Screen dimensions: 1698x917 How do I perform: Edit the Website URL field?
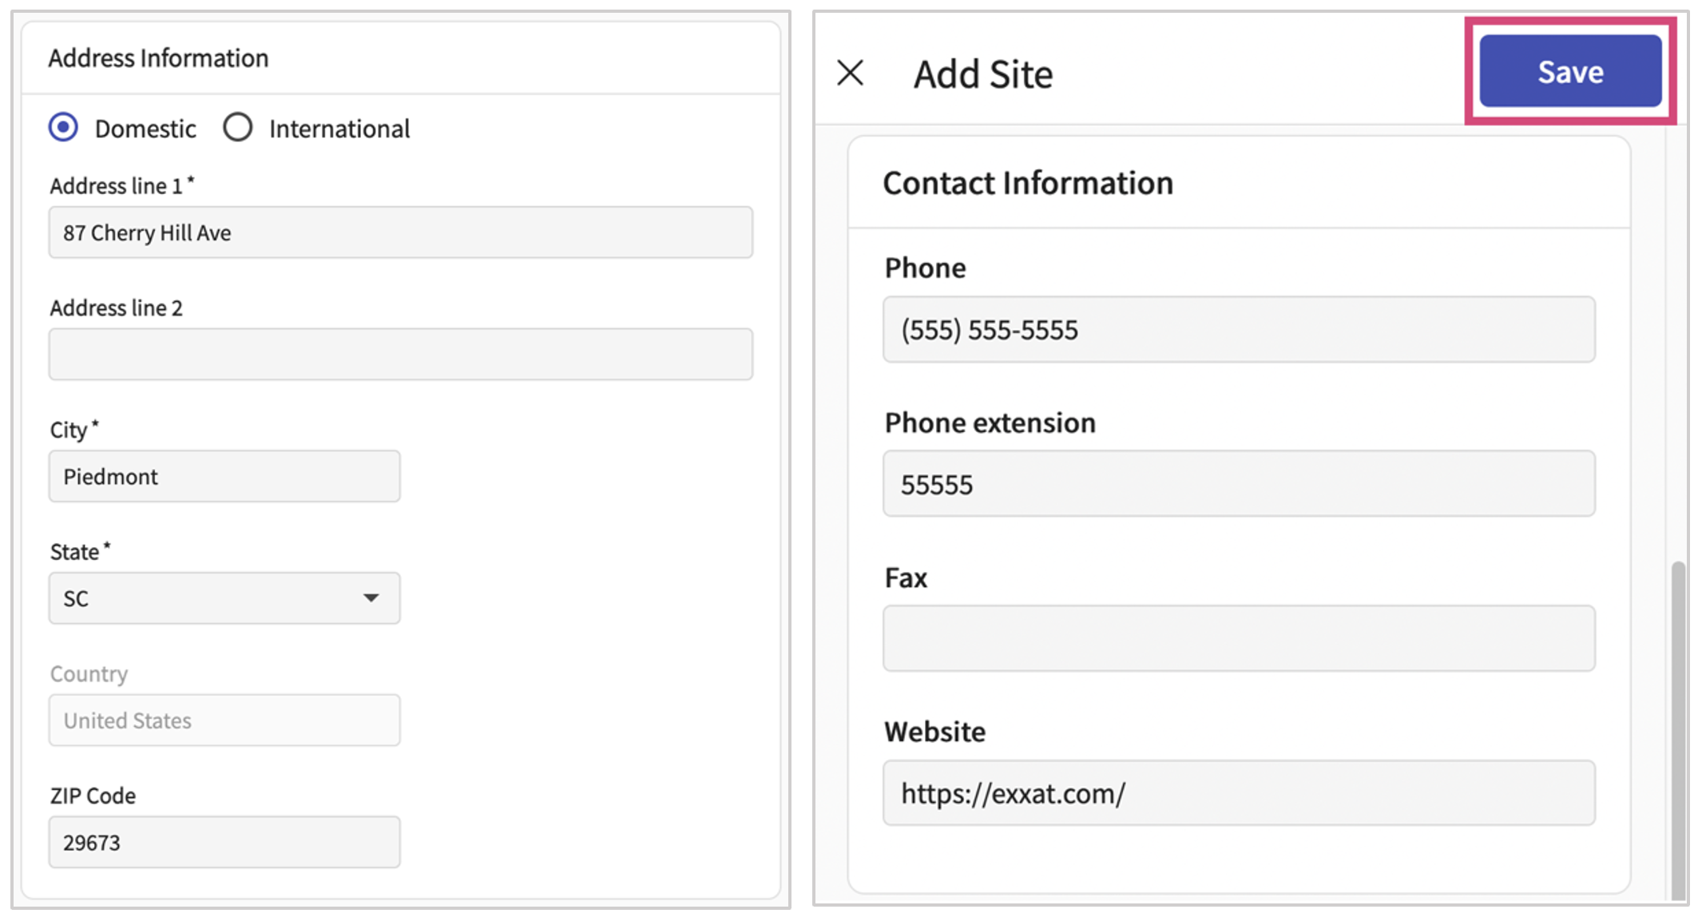(x=1238, y=793)
